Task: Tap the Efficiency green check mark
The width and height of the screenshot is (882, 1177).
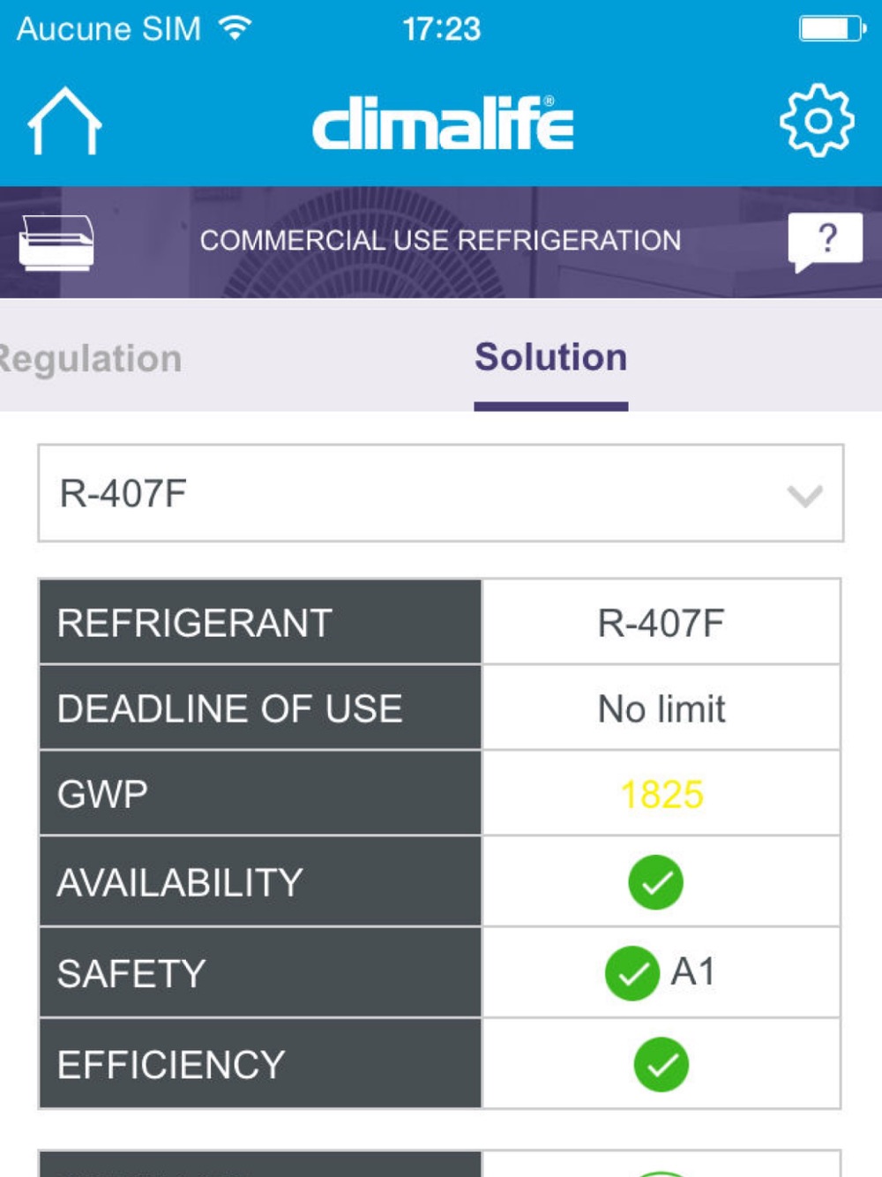Action: 661,1064
